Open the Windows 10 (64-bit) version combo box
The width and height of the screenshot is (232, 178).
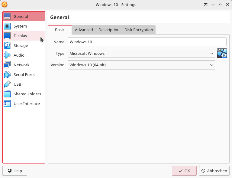(141, 65)
